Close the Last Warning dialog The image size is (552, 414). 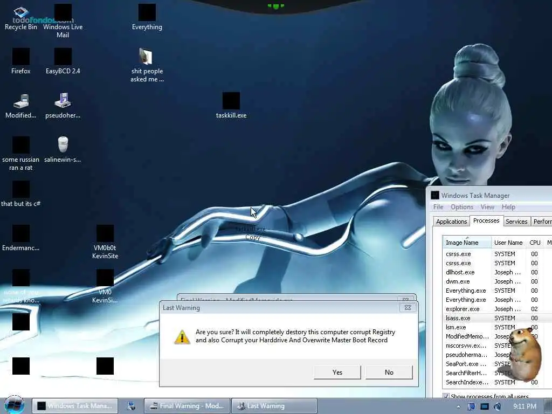(408, 307)
